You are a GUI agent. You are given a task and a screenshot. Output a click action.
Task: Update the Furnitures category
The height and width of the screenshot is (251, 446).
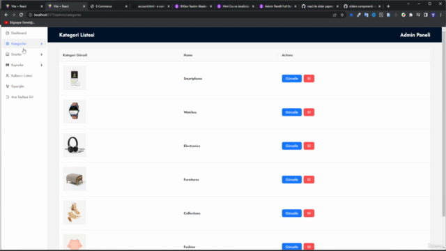coord(291,180)
